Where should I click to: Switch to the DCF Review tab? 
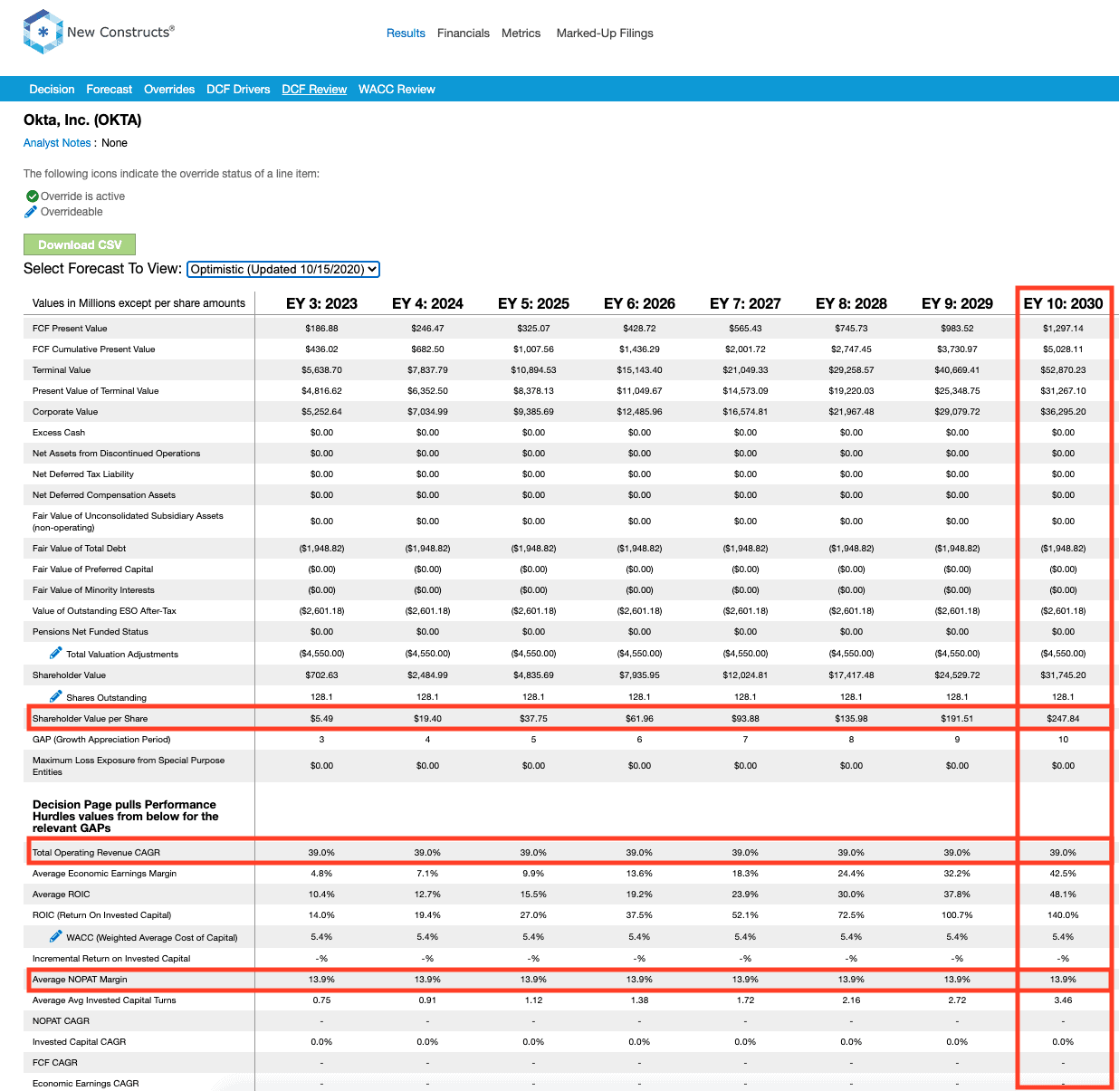(x=314, y=90)
